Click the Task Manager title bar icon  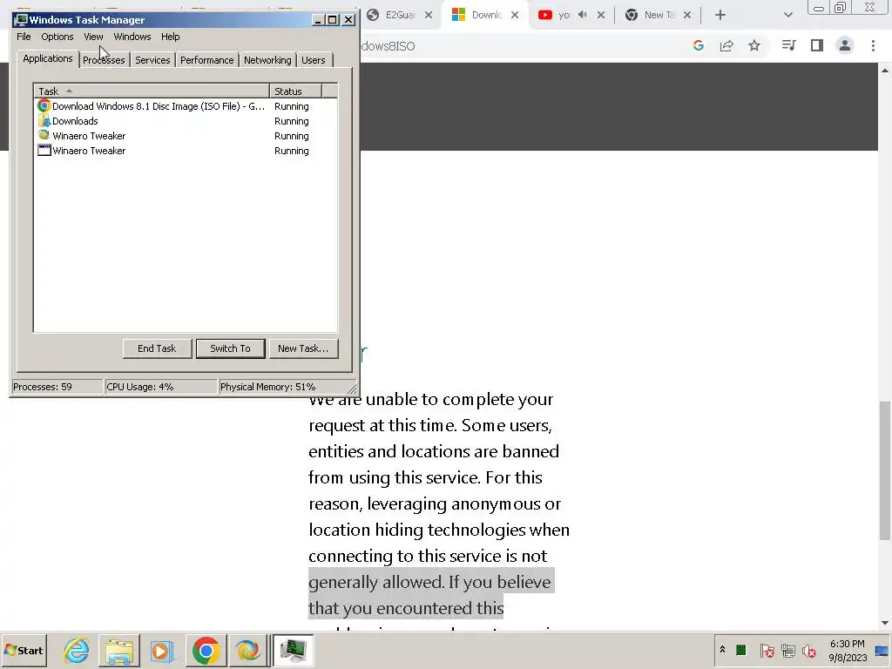click(x=22, y=20)
